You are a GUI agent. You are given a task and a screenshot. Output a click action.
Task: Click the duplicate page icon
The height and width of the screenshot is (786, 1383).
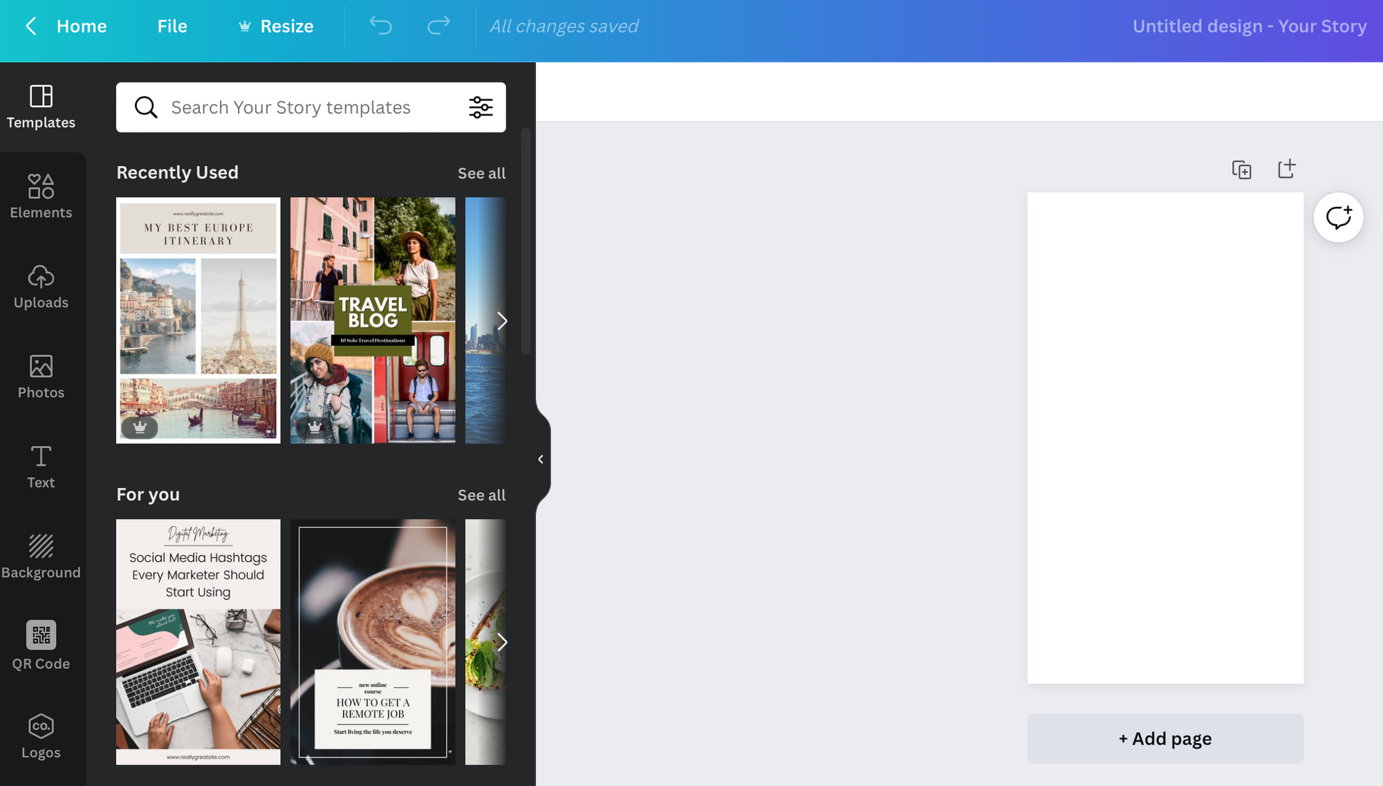coord(1241,170)
